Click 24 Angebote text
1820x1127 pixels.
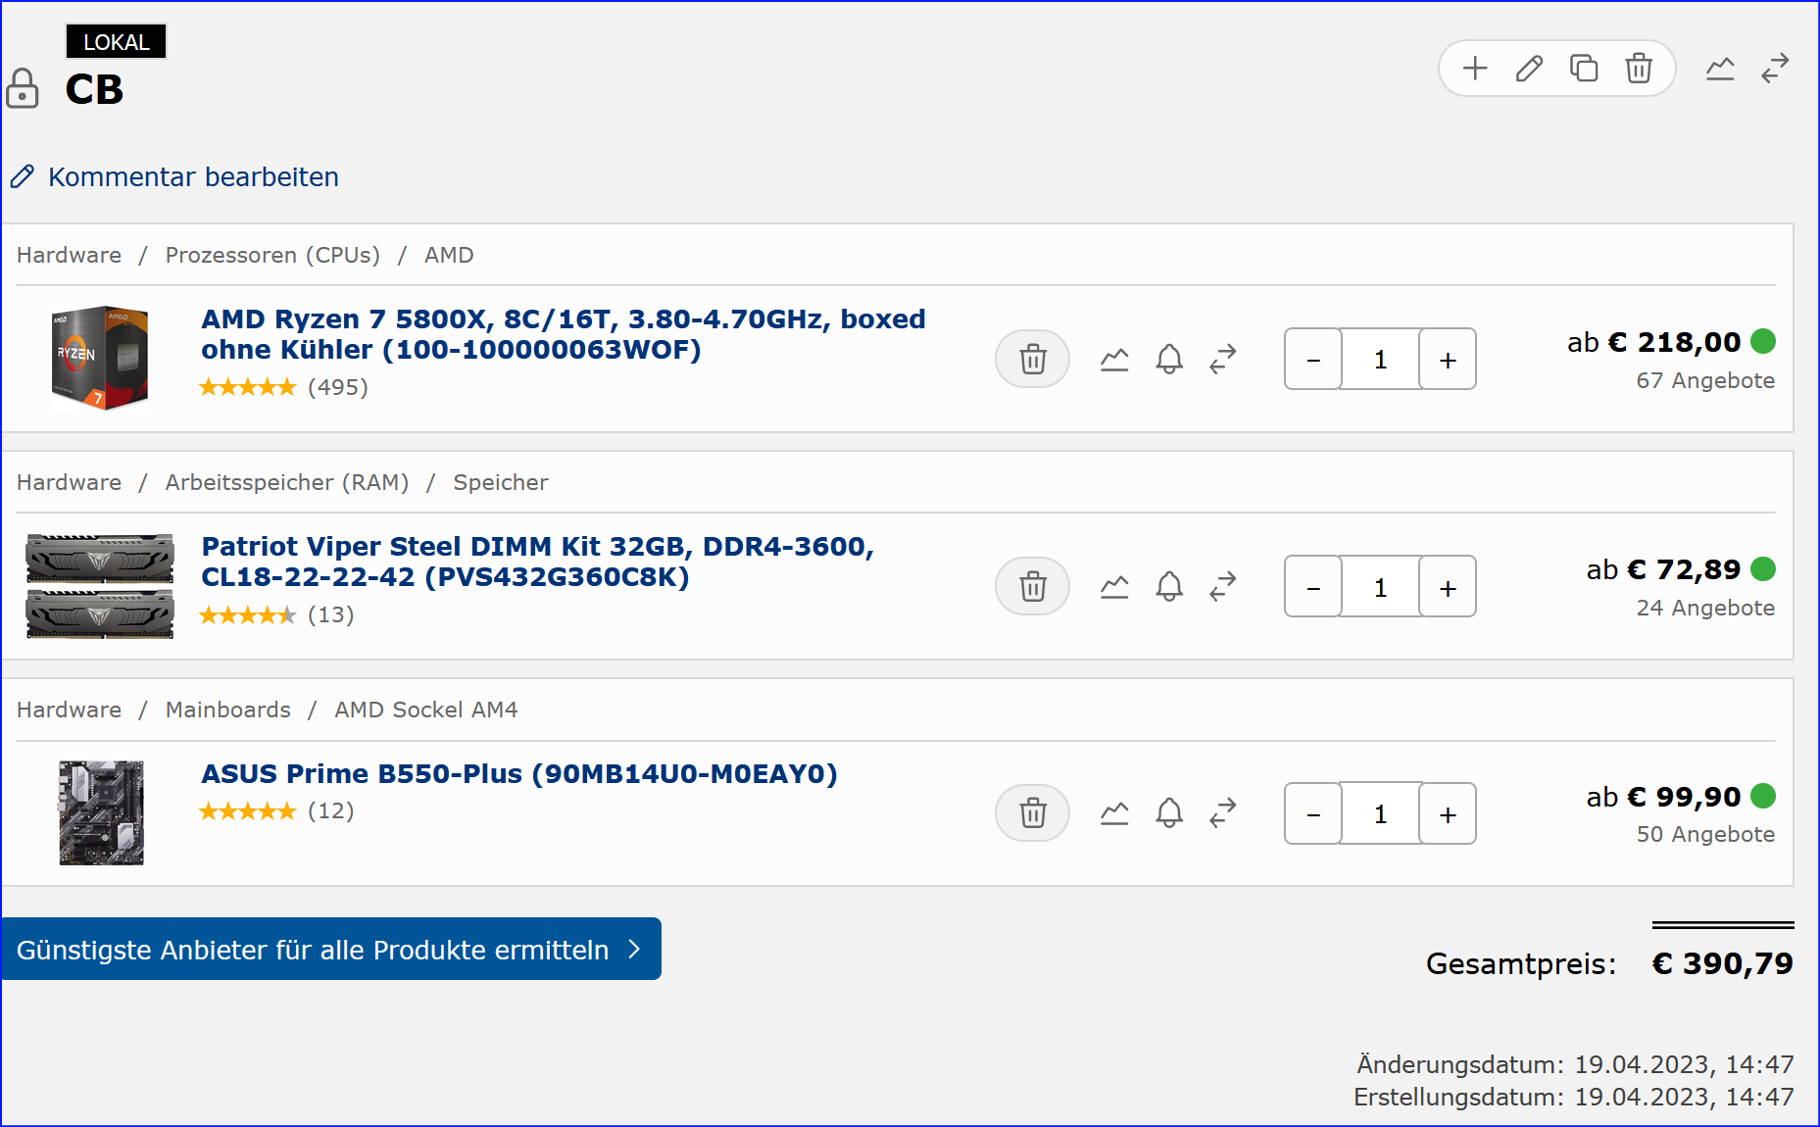pyautogui.click(x=1705, y=608)
